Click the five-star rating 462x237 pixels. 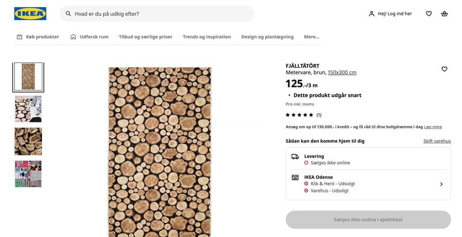[x=299, y=115]
